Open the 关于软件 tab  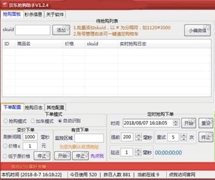(55, 14)
